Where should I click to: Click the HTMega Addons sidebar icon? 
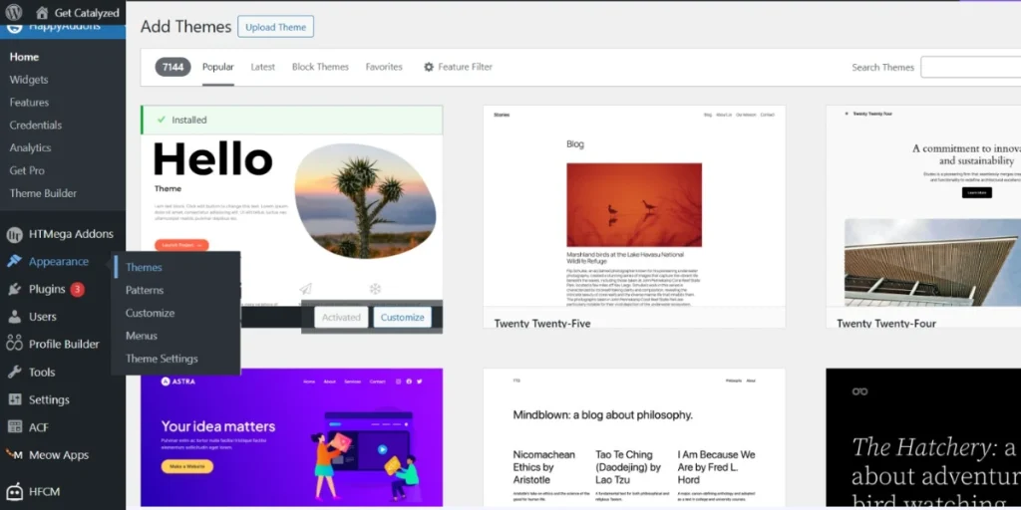pos(14,234)
